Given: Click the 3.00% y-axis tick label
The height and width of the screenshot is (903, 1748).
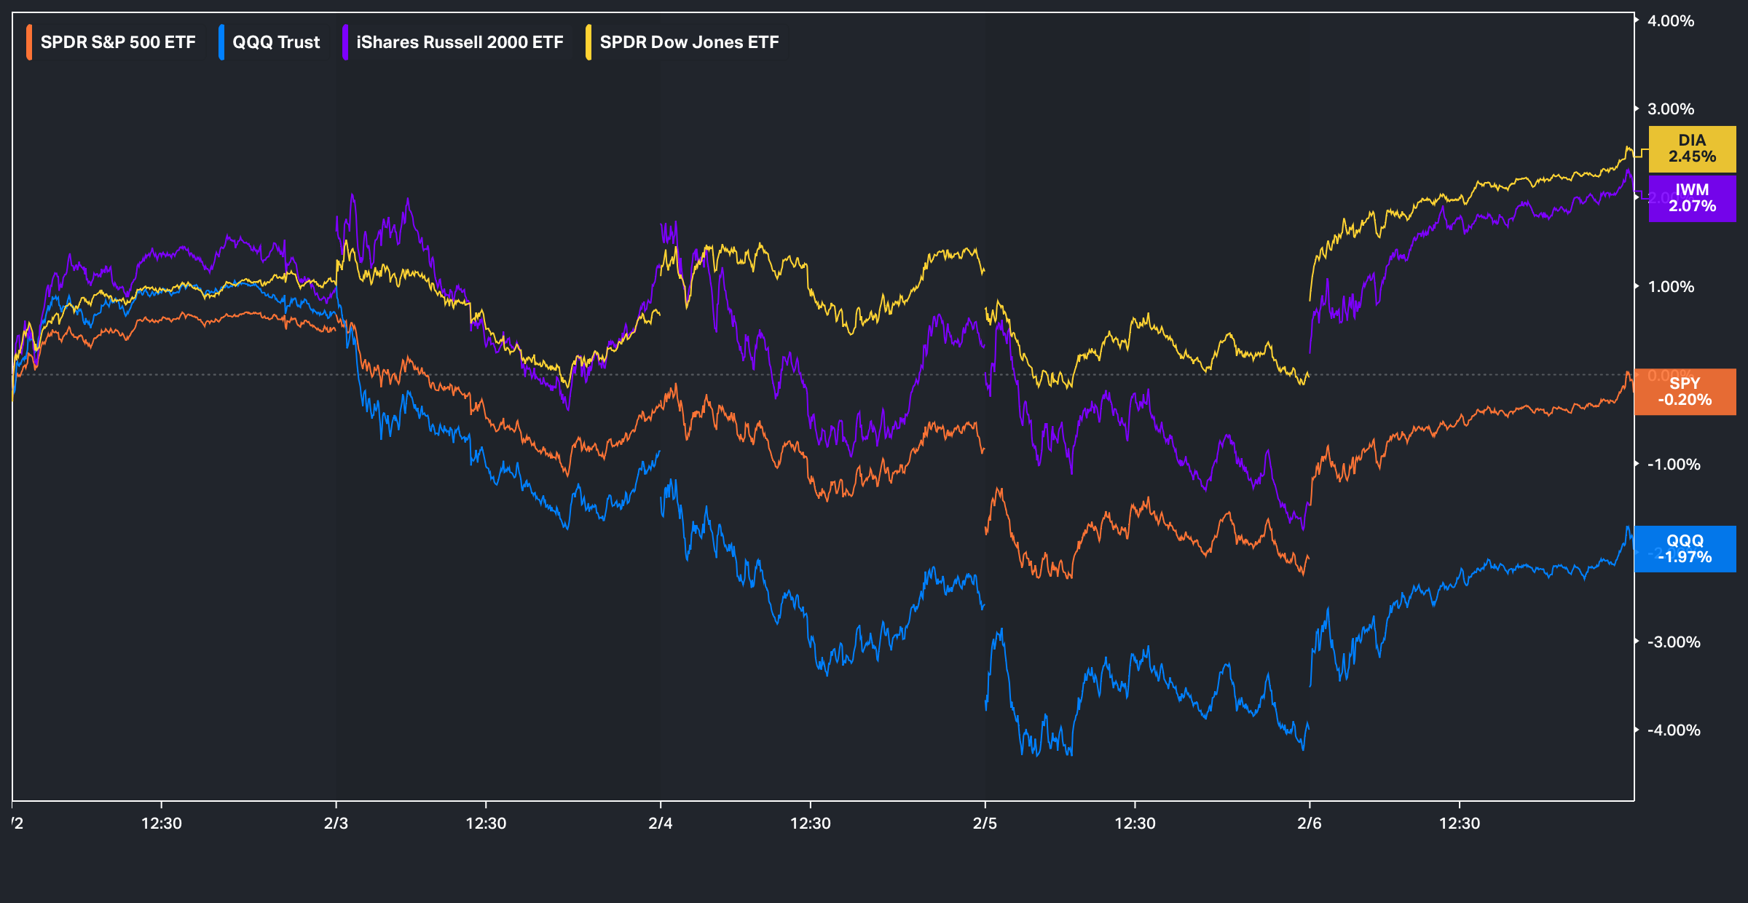Looking at the screenshot, I should [x=1671, y=109].
